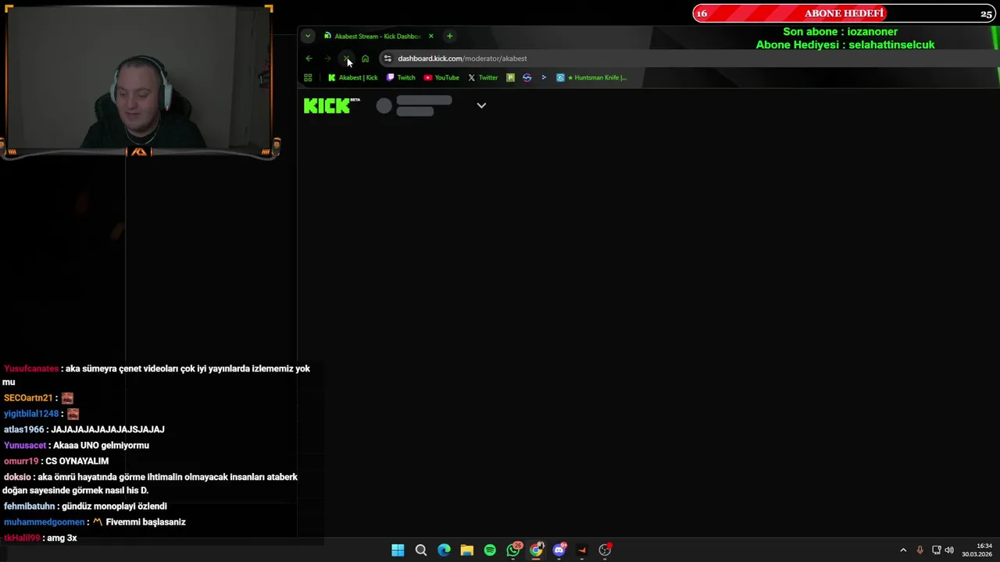
Task: Open the browser home page icon
Action: (365, 59)
